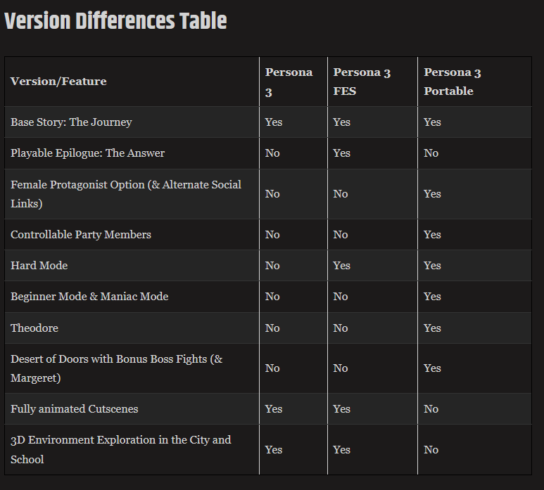Viewport: 544px width, 490px height.
Task: Click Playable Epilogue: The Answer row label
Action: tap(87, 153)
